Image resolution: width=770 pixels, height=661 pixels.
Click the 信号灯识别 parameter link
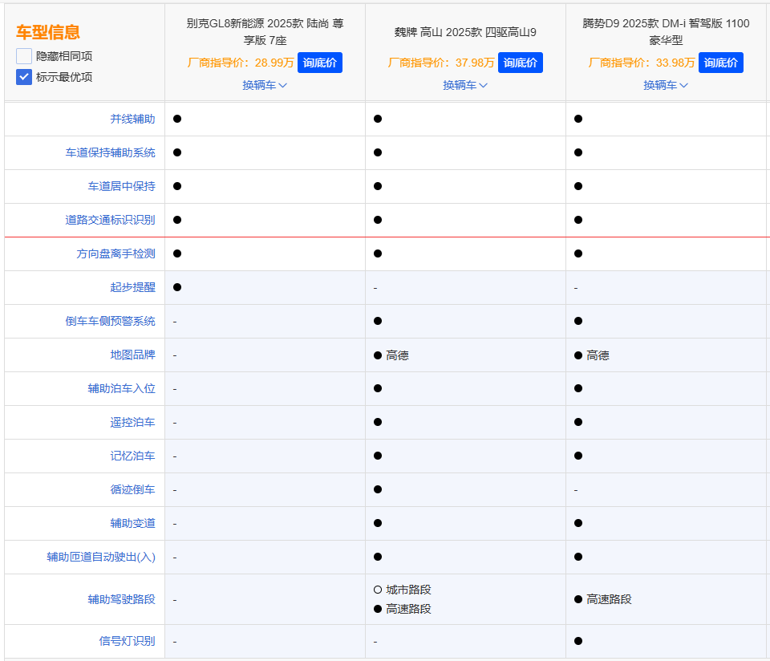pos(128,641)
